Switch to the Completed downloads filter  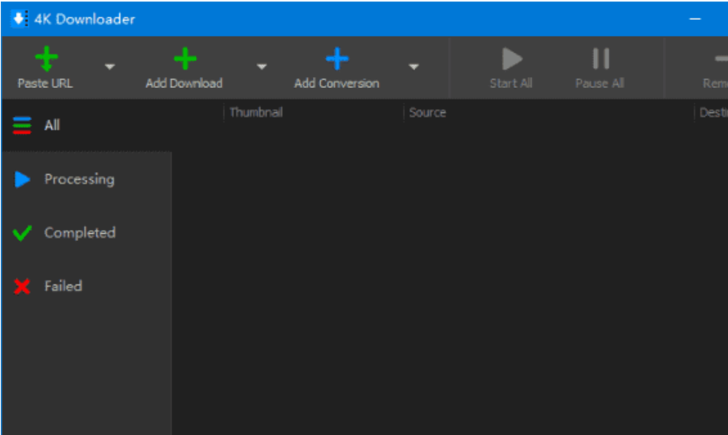pyautogui.click(x=79, y=232)
